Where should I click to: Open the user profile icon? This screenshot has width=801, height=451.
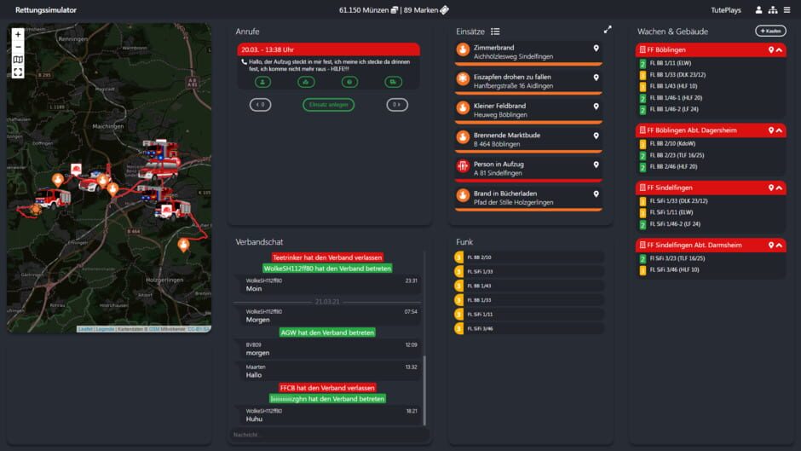click(x=758, y=10)
